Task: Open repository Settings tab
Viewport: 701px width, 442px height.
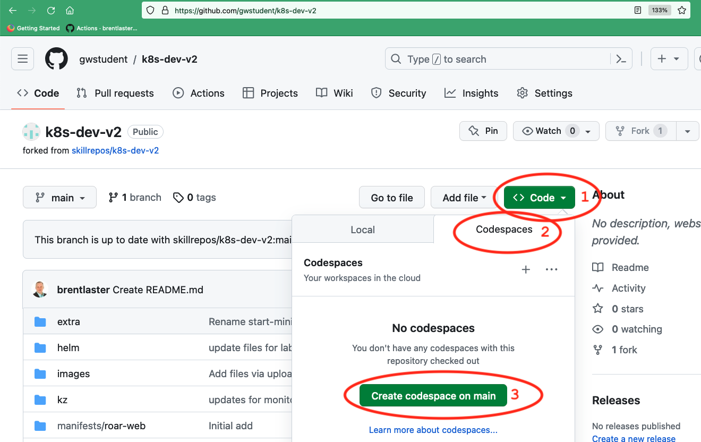Action: click(x=545, y=93)
